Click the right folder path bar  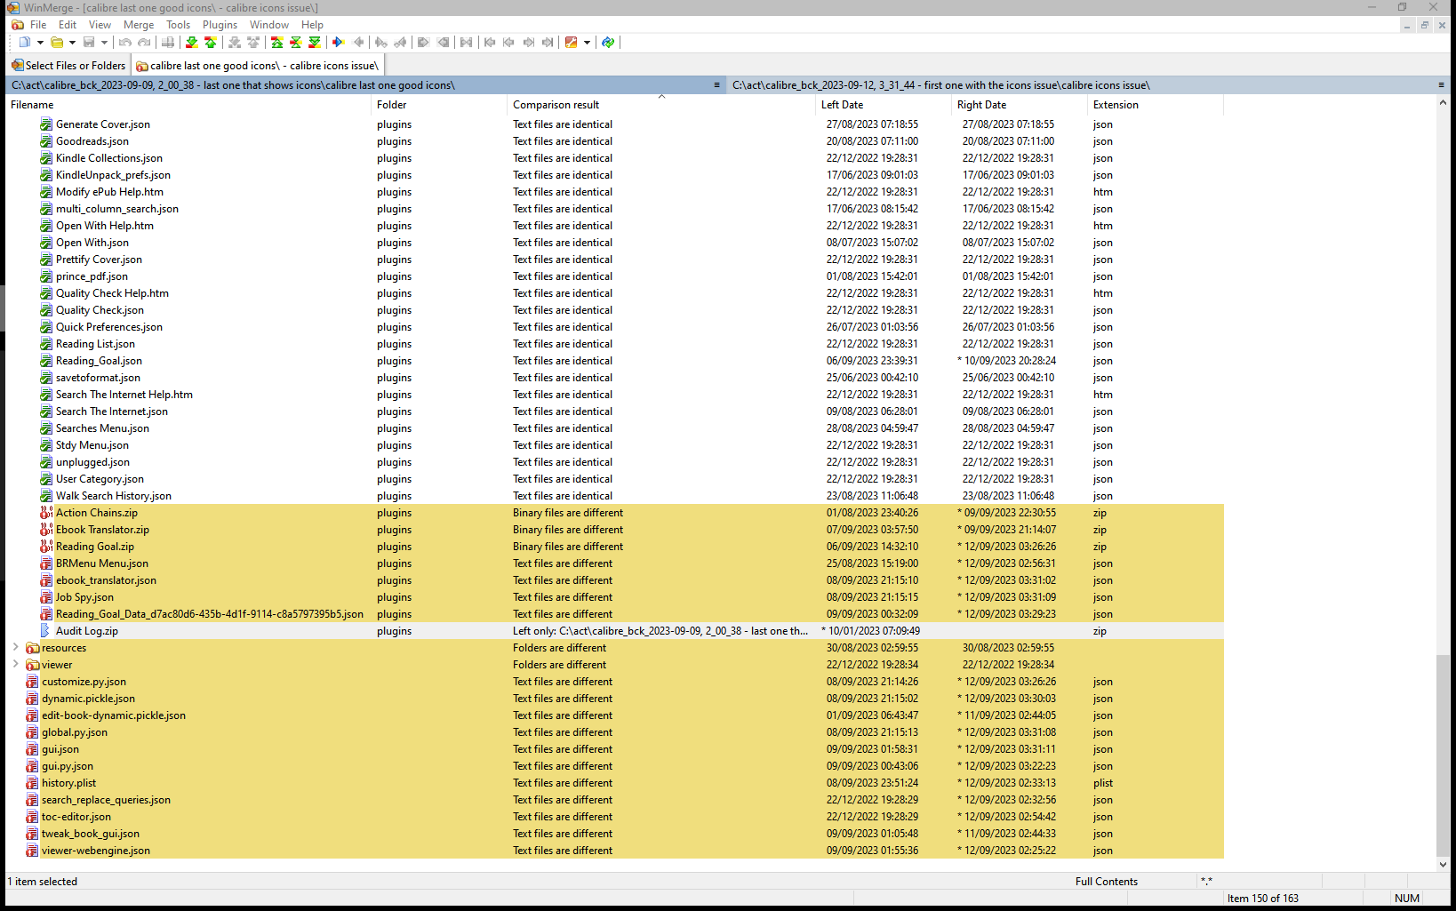(x=1088, y=85)
